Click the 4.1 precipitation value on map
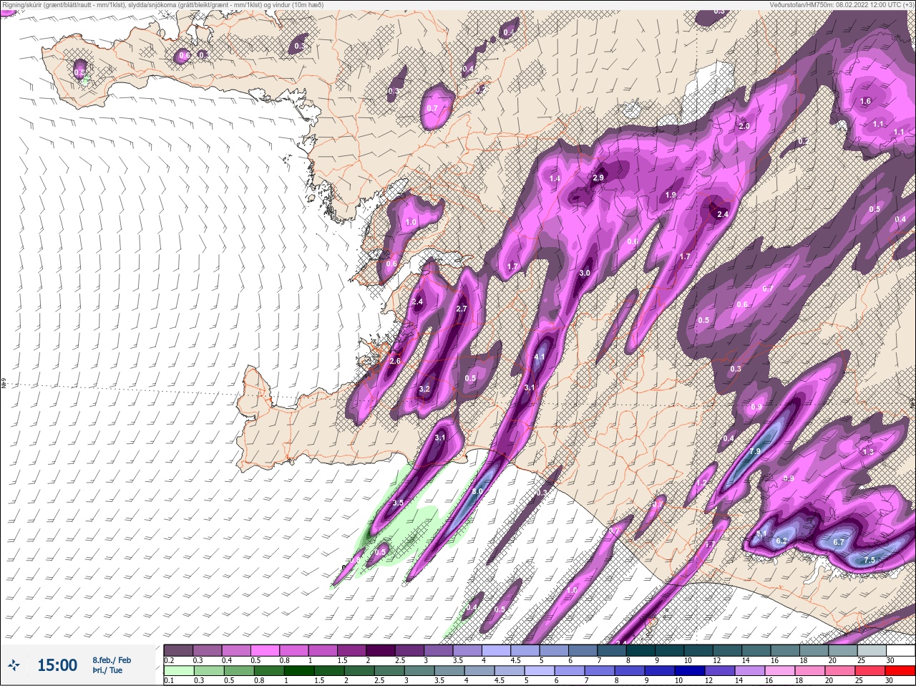 pyautogui.click(x=540, y=357)
